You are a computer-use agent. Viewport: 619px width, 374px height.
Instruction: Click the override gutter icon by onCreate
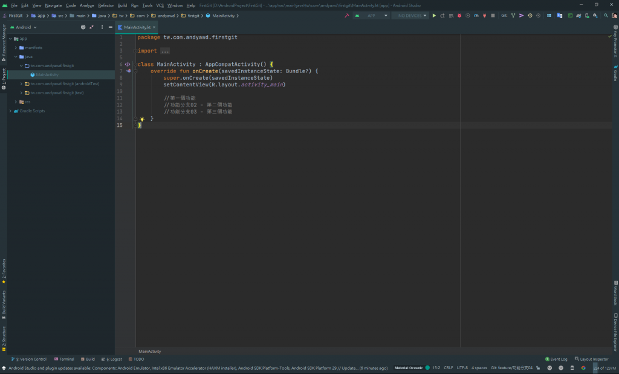pos(128,71)
